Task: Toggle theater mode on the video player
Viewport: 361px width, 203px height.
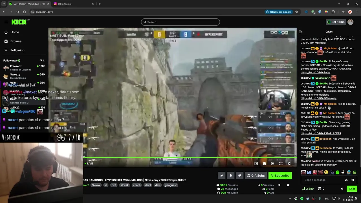Action: (x=272, y=164)
